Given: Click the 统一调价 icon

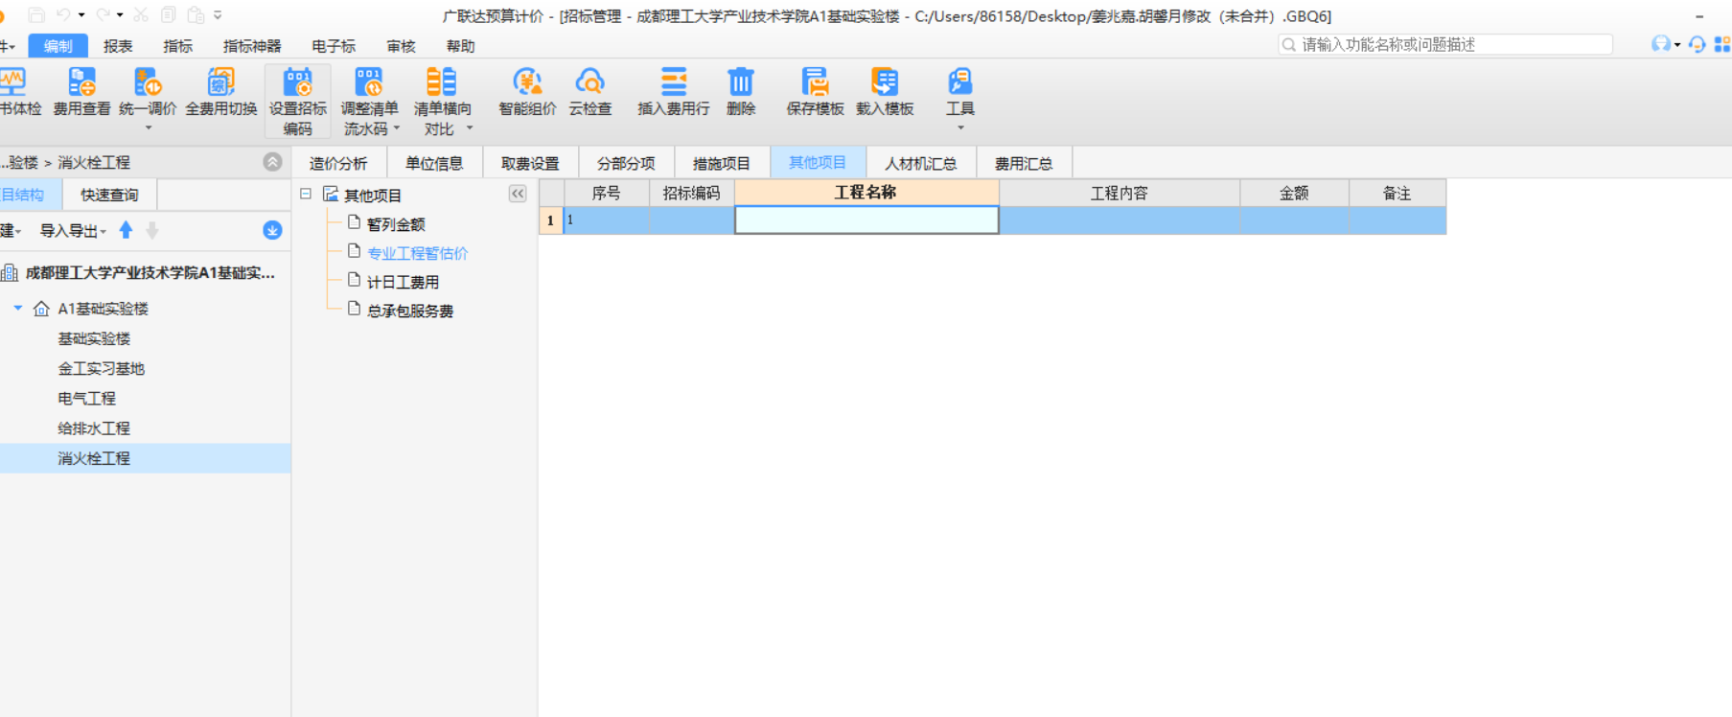Looking at the screenshot, I should [x=148, y=82].
